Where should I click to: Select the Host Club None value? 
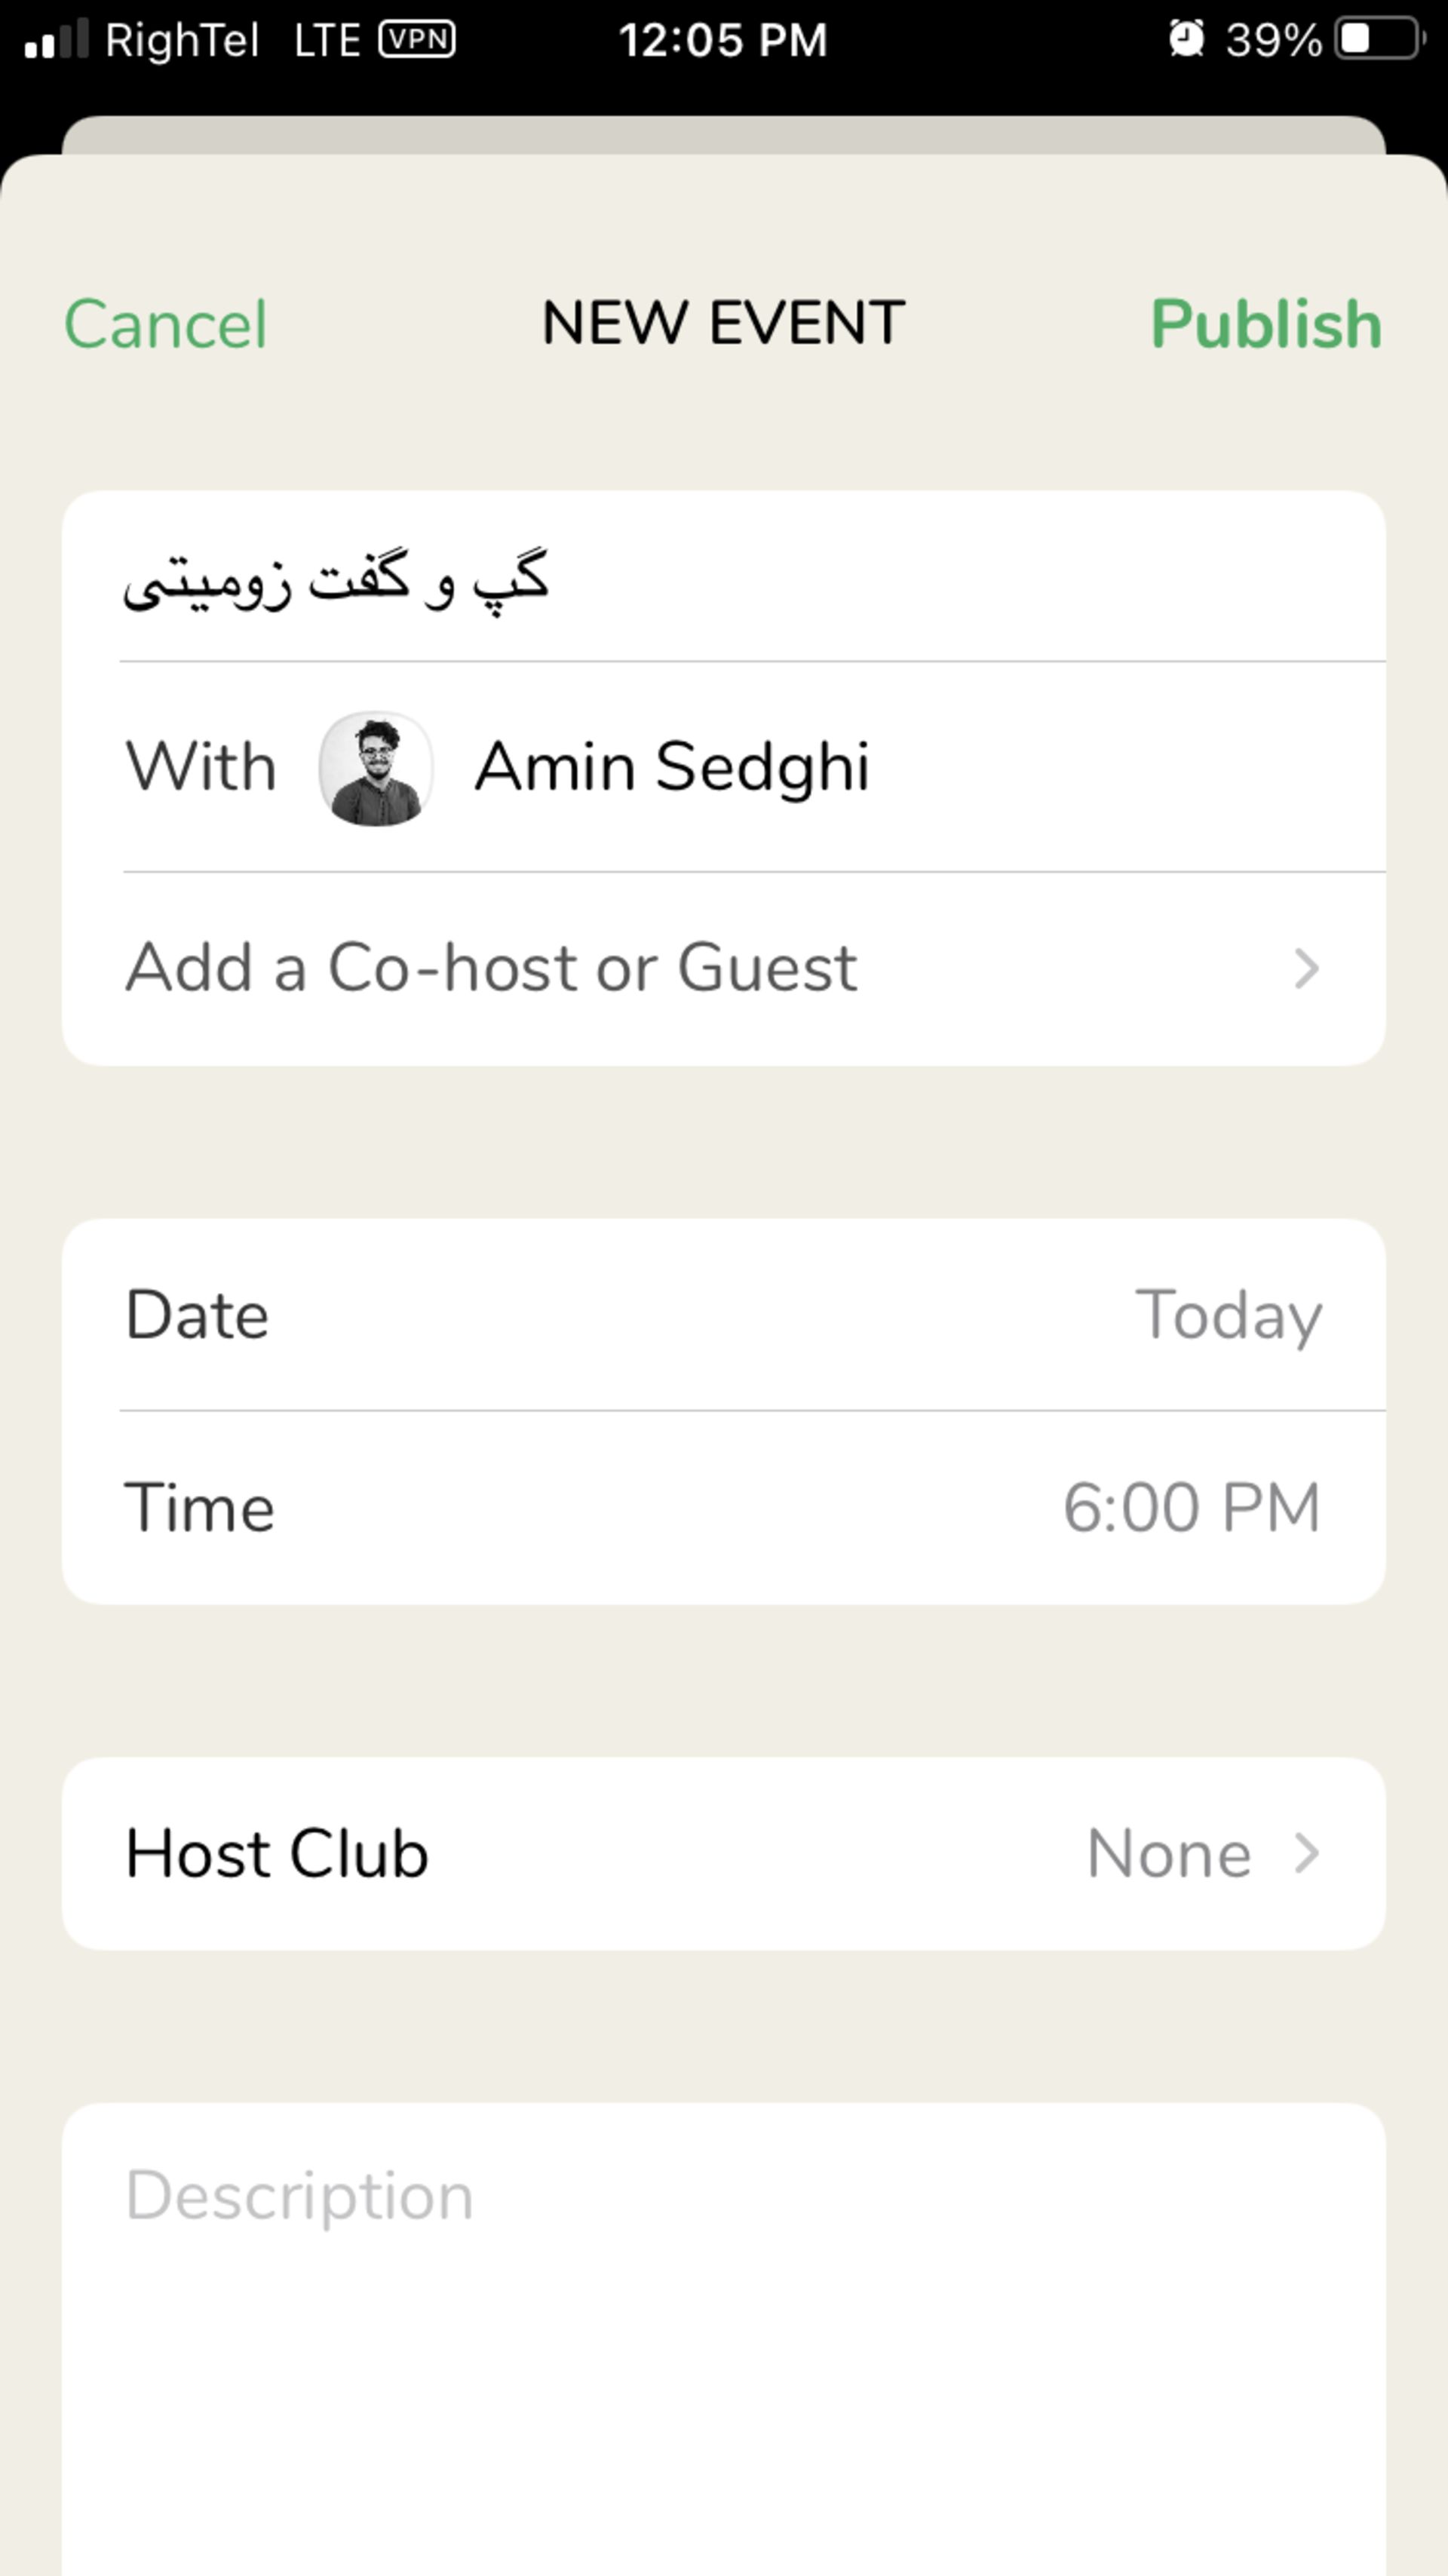(x=1168, y=1853)
